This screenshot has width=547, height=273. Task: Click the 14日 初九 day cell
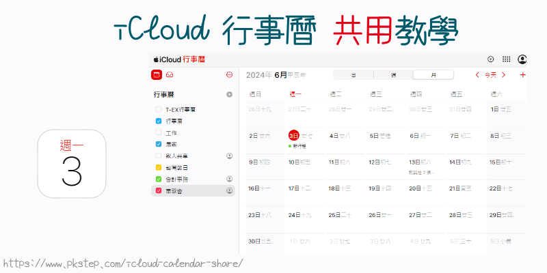[466, 167]
